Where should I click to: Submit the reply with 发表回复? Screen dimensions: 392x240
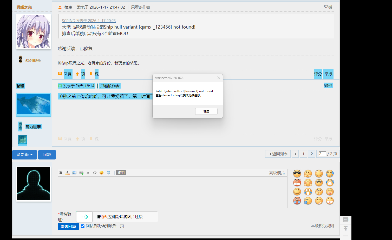tap(68, 226)
